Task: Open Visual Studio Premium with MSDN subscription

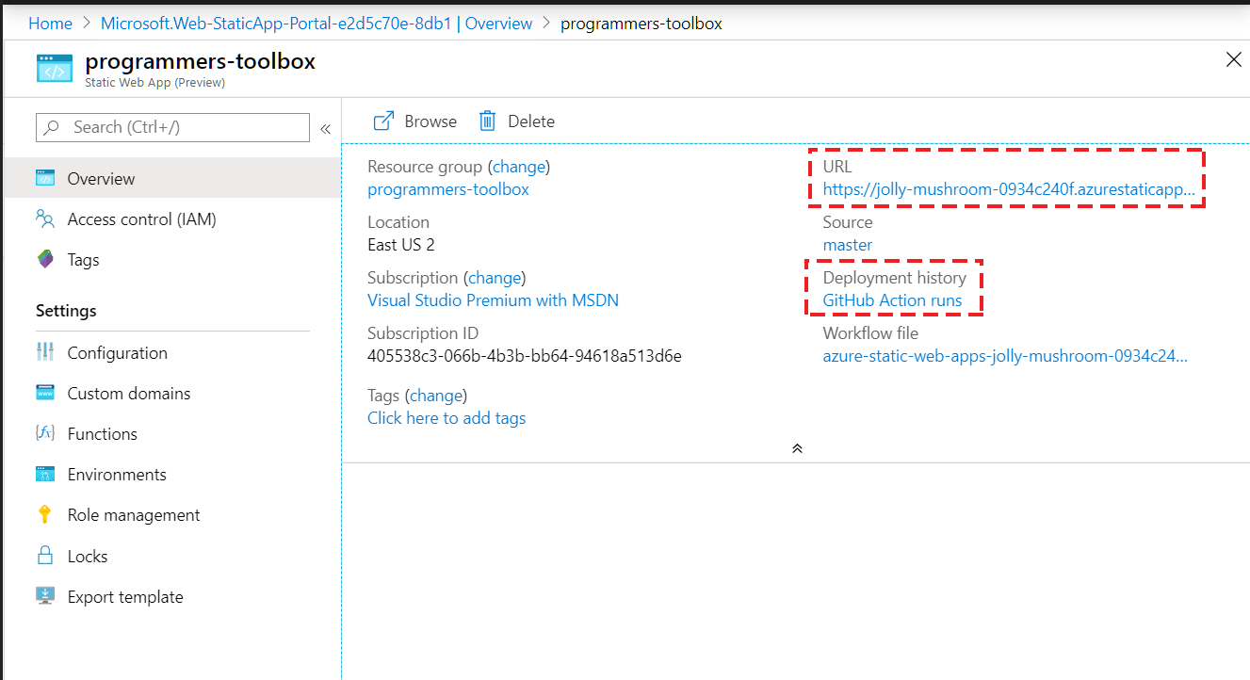Action: [493, 300]
